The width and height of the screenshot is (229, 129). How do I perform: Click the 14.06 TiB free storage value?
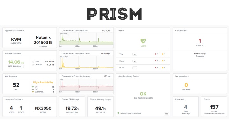(x=16, y=62)
